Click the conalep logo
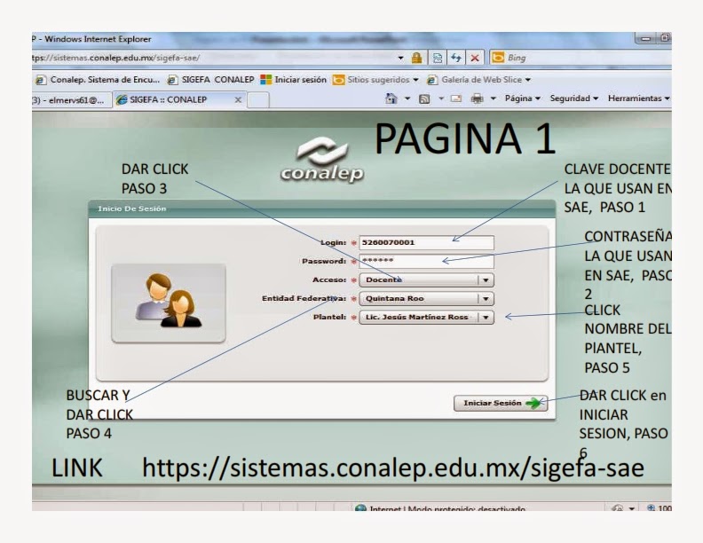 pyautogui.click(x=322, y=161)
